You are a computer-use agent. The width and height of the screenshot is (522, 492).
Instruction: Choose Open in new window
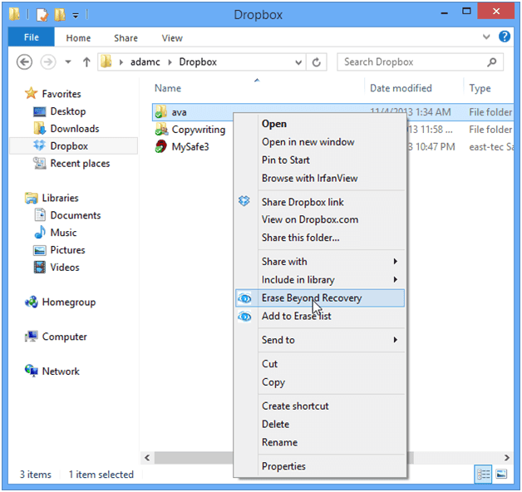point(320,142)
